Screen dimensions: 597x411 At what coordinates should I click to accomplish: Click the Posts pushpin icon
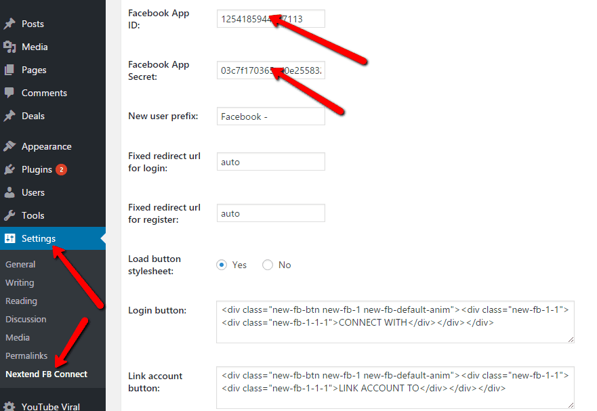(9, 24)
